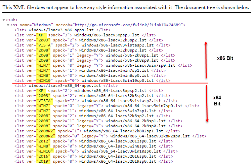Click the XML no style information notice

click(126, 7)
